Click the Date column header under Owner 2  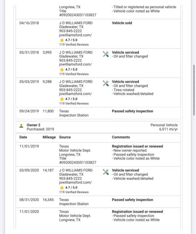click(x=23, y=137)
